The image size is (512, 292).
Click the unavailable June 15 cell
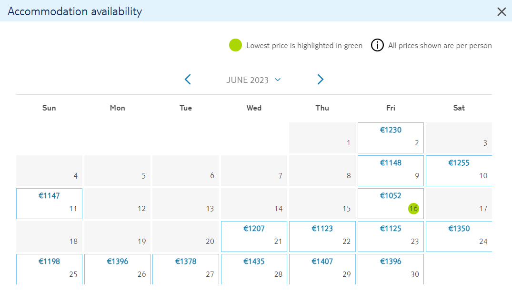(322, 203)
